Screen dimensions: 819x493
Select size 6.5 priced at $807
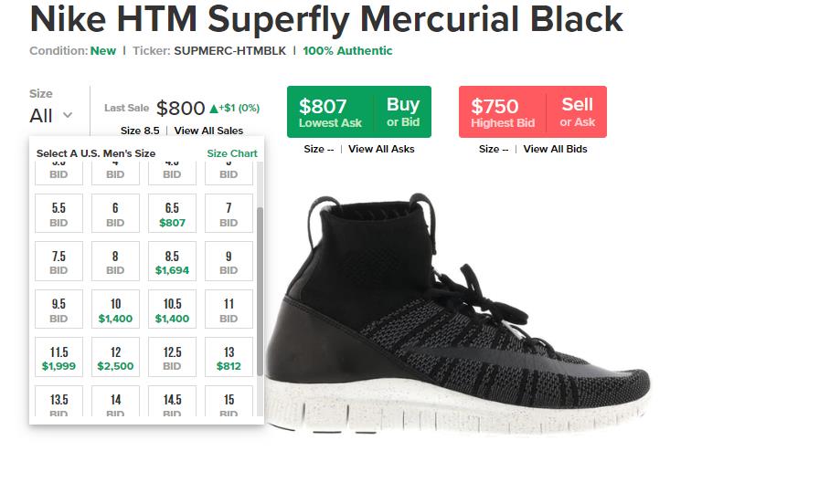pos(172,215)
